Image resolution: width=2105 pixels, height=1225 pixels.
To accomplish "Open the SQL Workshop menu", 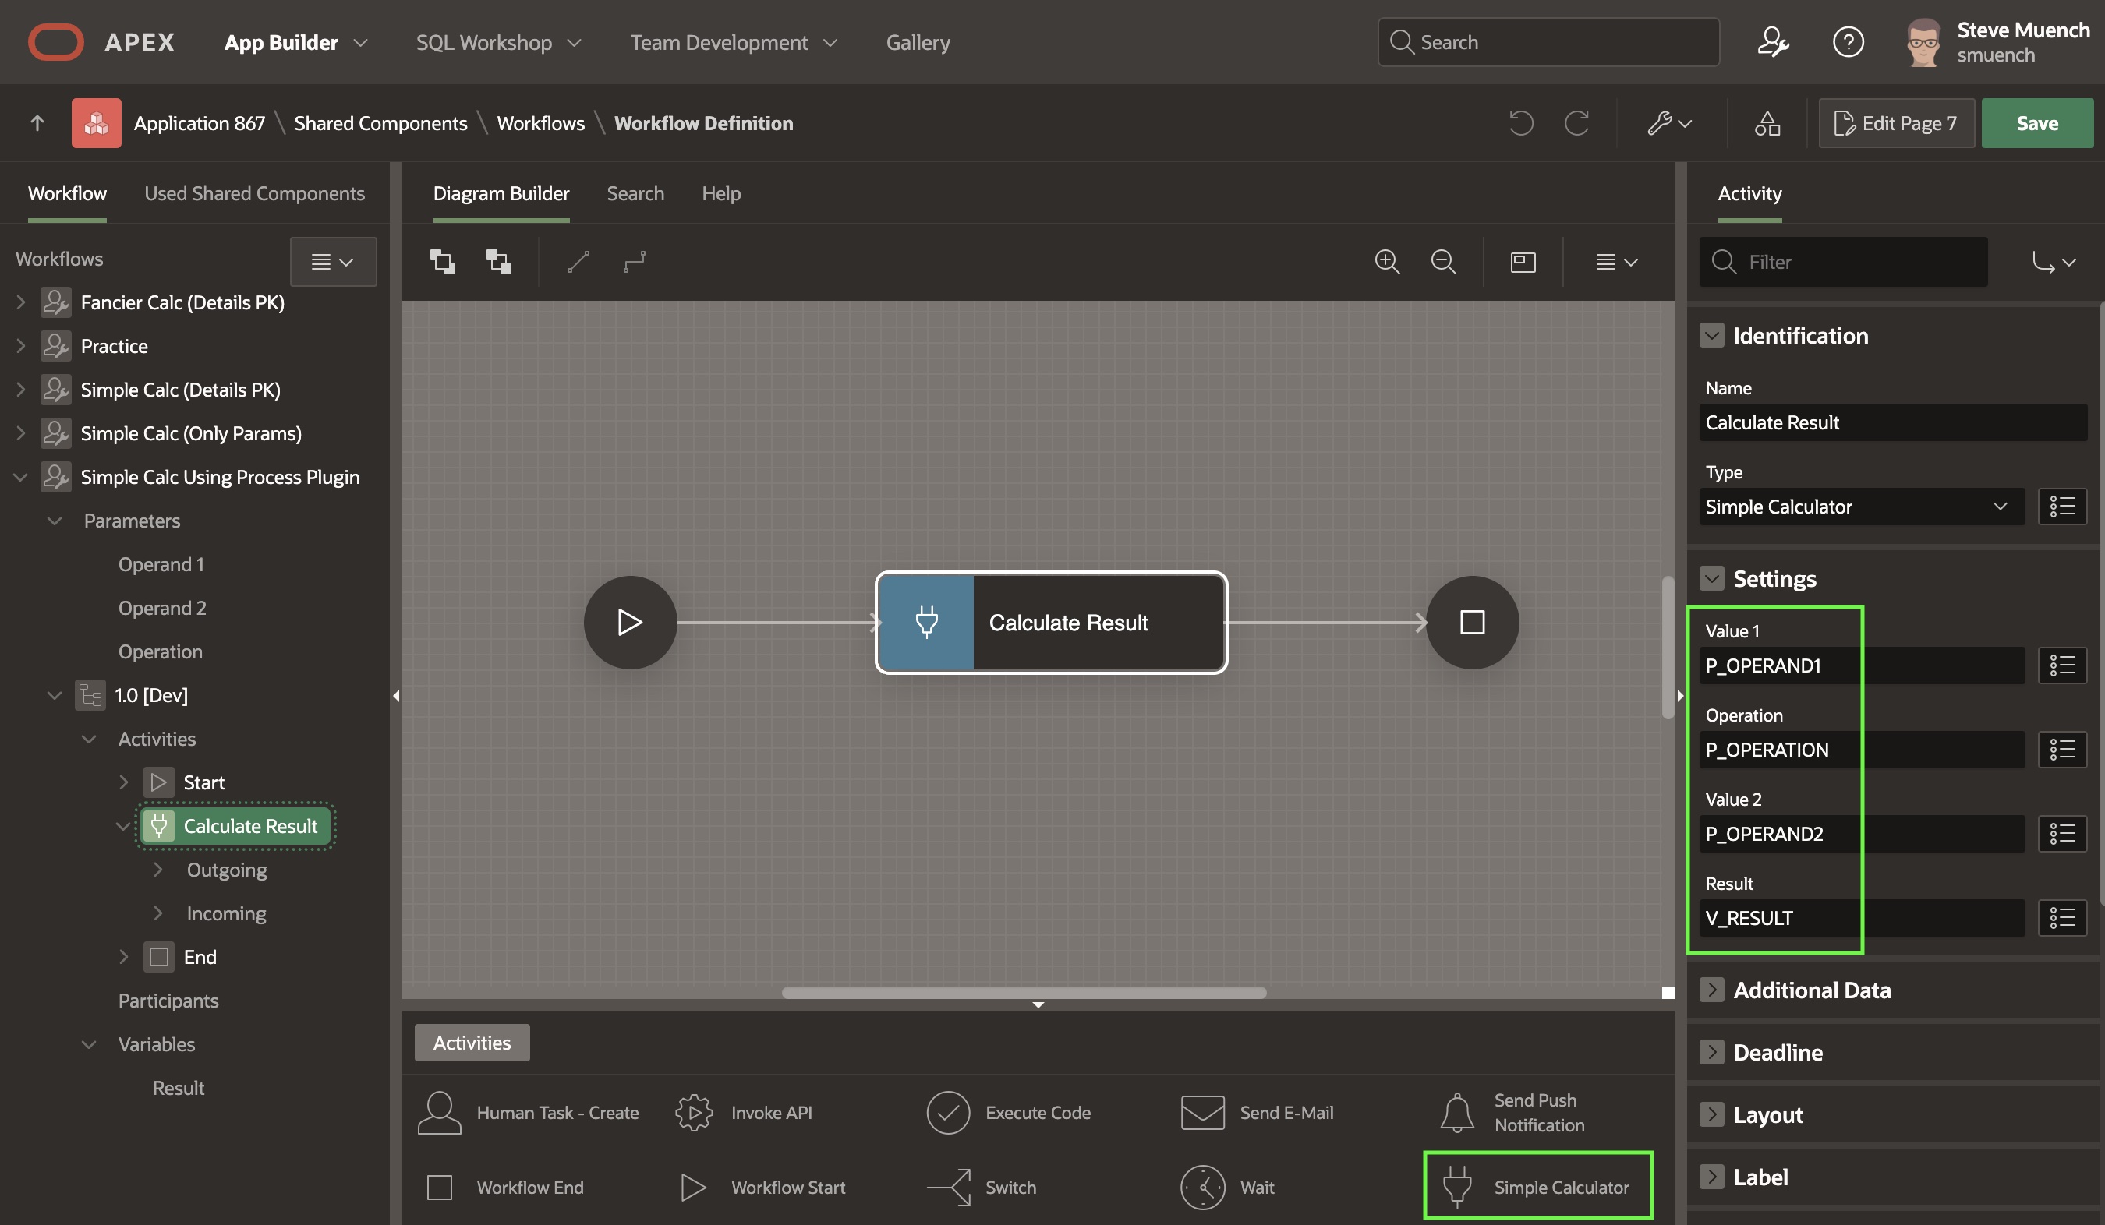I will pyautogui.click(x=498, y=43).
